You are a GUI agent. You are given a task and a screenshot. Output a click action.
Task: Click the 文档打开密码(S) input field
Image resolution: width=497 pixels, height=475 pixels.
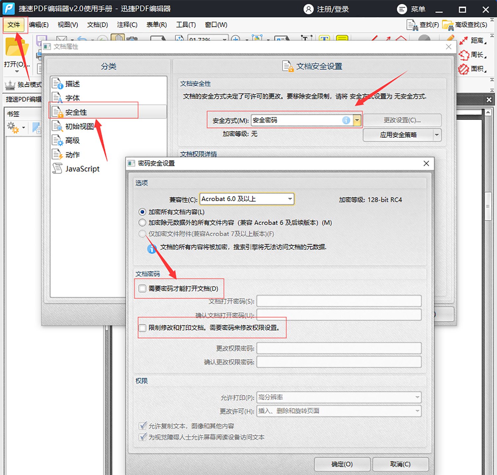click(x=339, y=301)
